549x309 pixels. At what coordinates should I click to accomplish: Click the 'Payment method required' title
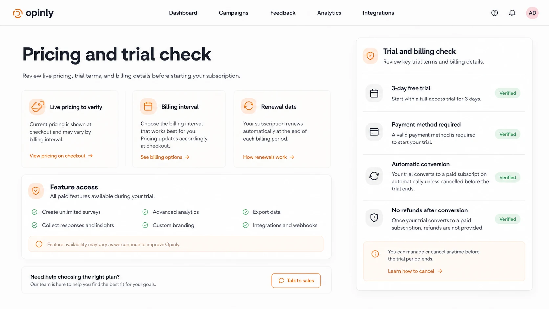426,124
